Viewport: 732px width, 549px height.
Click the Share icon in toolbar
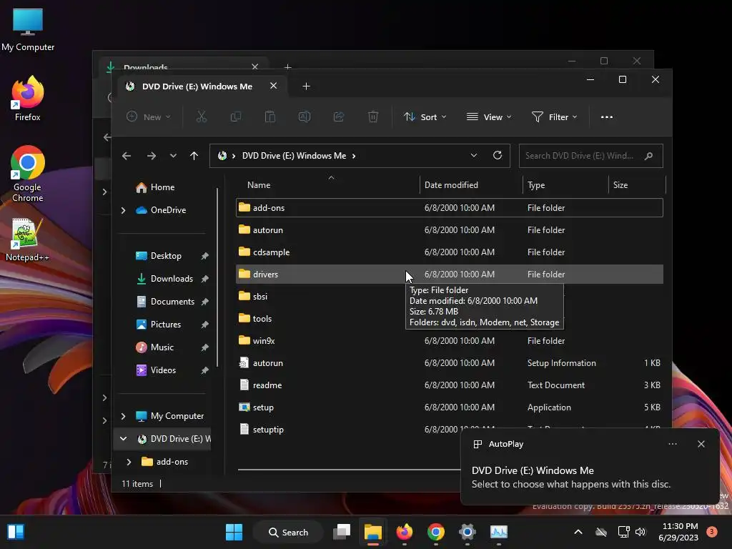339,117
